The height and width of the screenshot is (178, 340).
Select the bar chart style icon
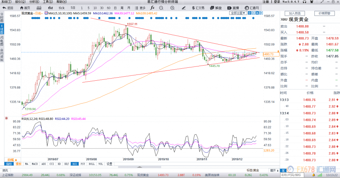pos(39,8)
